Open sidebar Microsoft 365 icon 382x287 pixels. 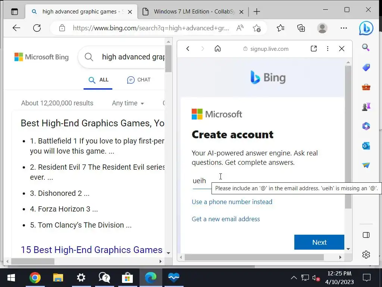(366, 126)
